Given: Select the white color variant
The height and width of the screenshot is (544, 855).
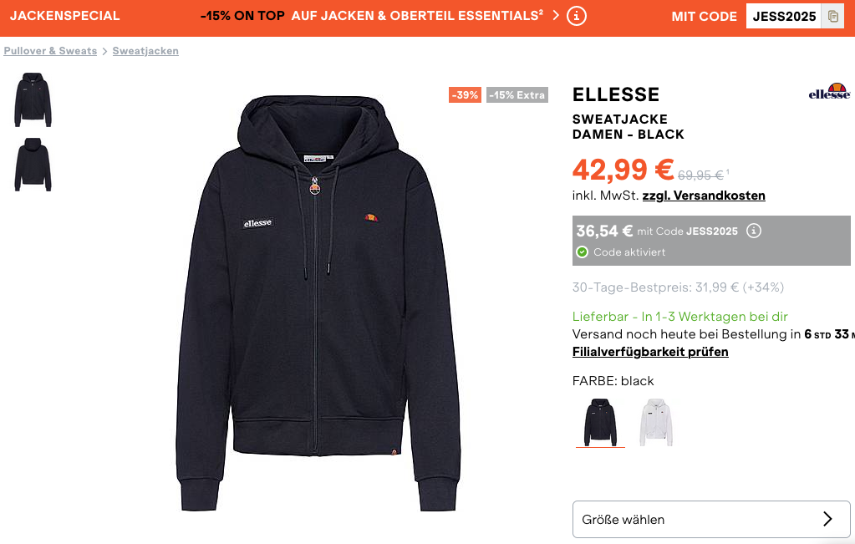Looking at the screenshot, I should coord(656,422).
